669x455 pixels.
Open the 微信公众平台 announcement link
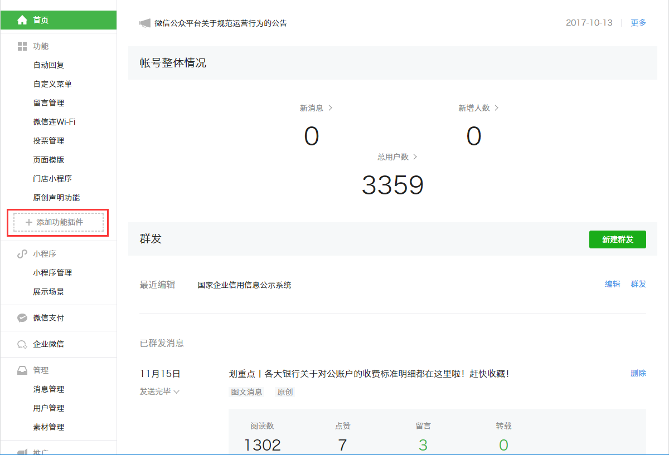(x=221, y=23)
